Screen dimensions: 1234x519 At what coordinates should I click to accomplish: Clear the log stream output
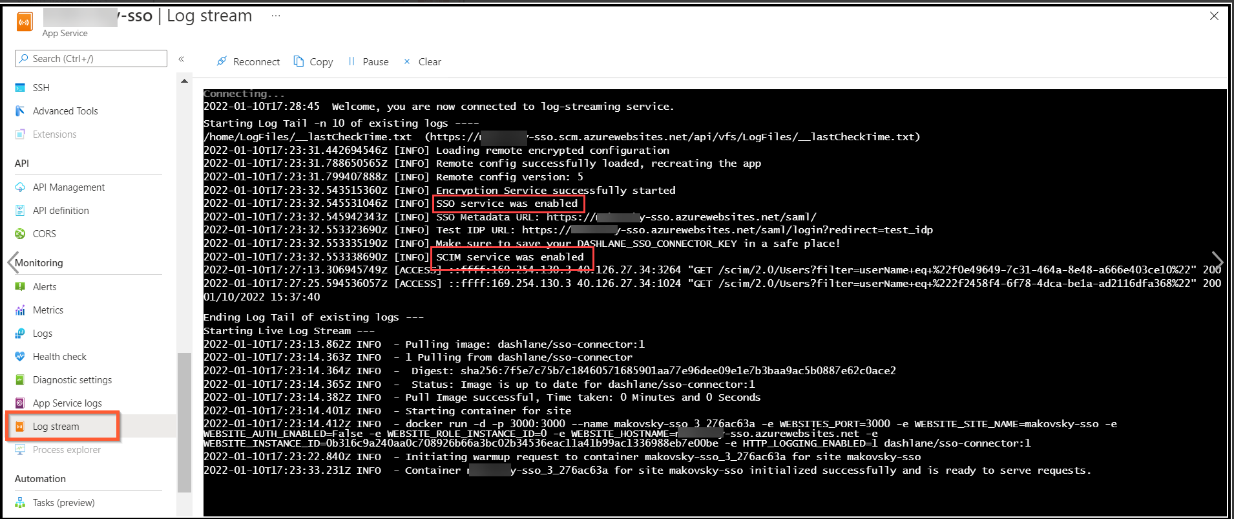click(423, 61)
